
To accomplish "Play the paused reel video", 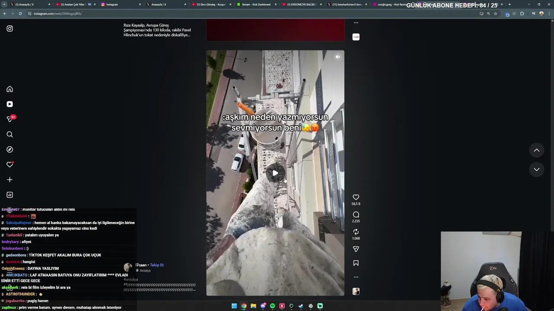I will click(x=275, y=173).
